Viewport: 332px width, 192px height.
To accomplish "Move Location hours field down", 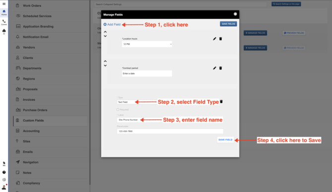I will pos(105,36).
